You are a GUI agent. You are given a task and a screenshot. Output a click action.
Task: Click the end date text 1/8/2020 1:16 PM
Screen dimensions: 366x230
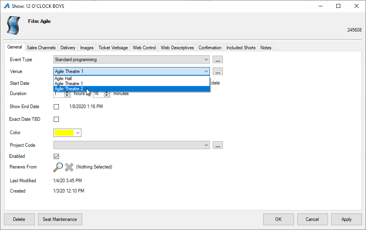86,107
